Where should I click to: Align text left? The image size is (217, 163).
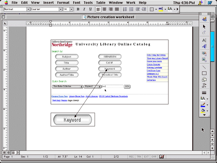pos(98,9)
